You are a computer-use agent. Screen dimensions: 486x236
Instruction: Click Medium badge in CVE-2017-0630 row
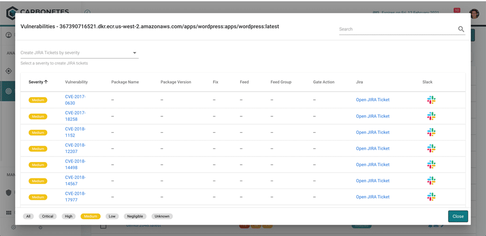(x=38, y=100)
